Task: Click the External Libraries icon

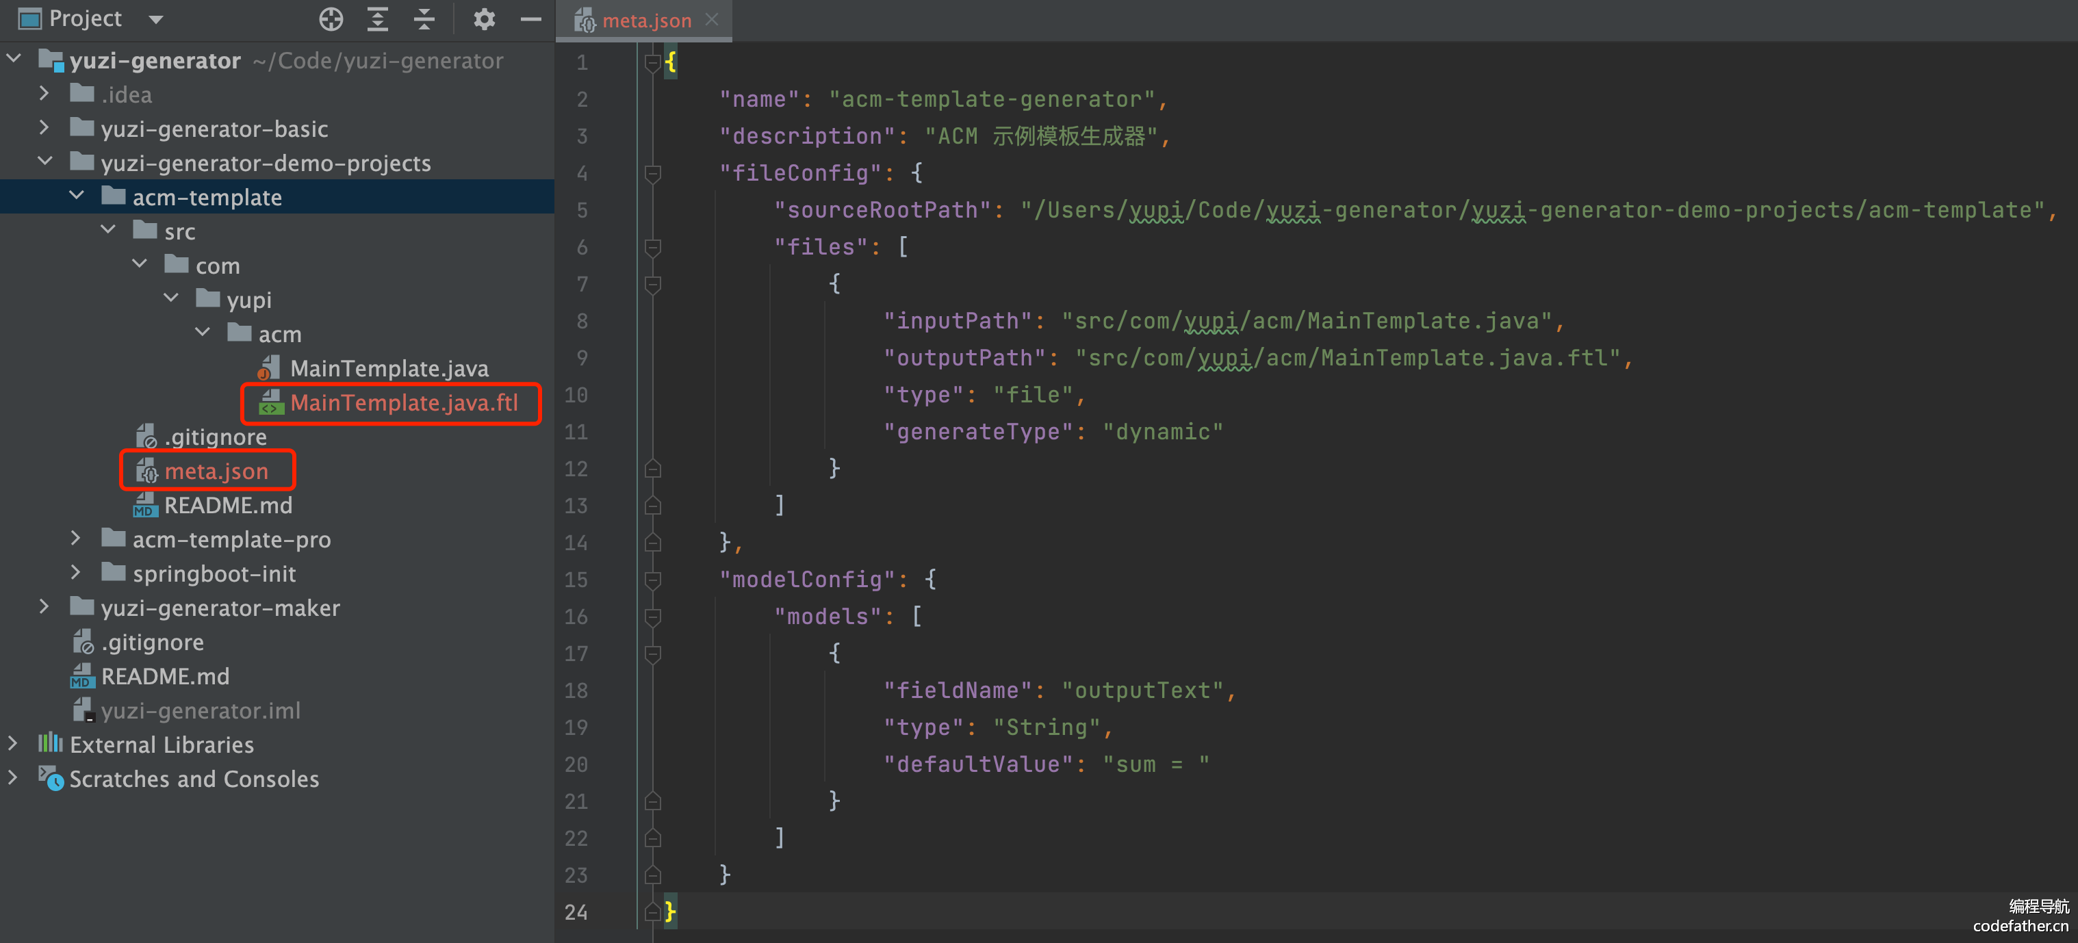Action: [50, 744]
